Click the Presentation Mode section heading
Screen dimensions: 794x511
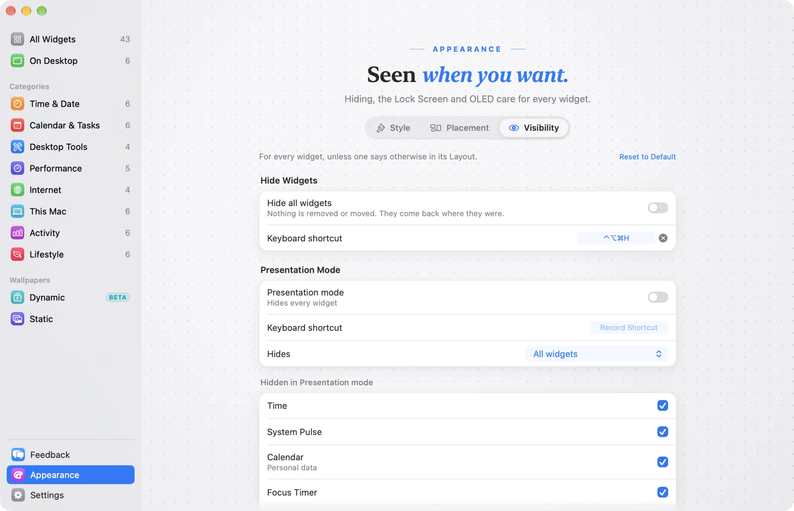pyautogui.click(x=300, y=270)
